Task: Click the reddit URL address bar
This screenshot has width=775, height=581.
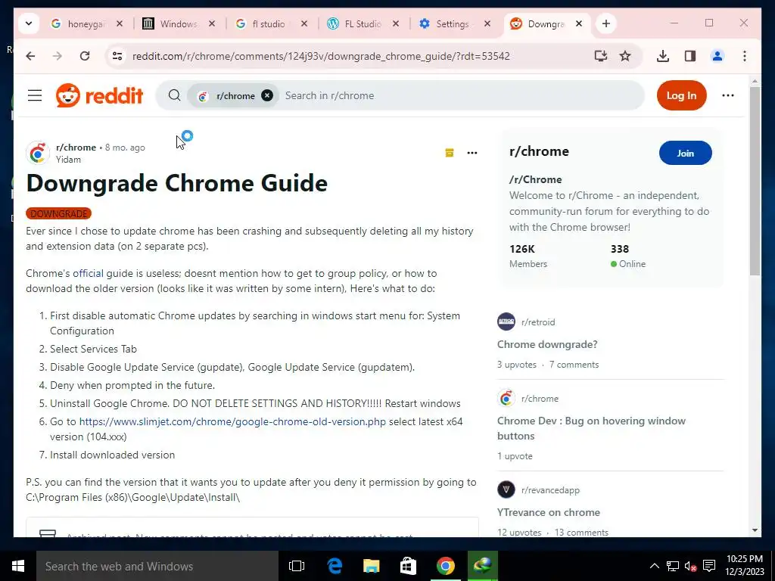Action: click(x=321, y=56)
